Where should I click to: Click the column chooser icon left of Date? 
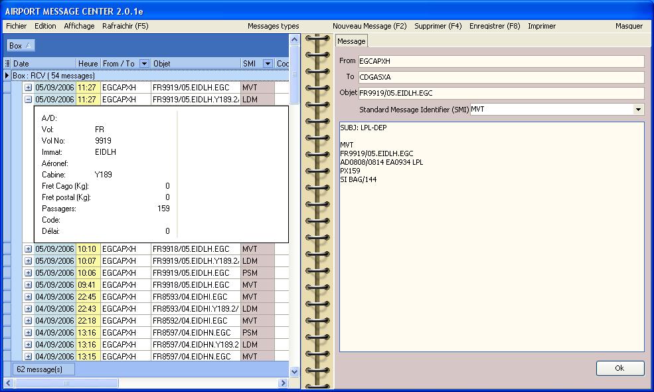tap(7, 64)
